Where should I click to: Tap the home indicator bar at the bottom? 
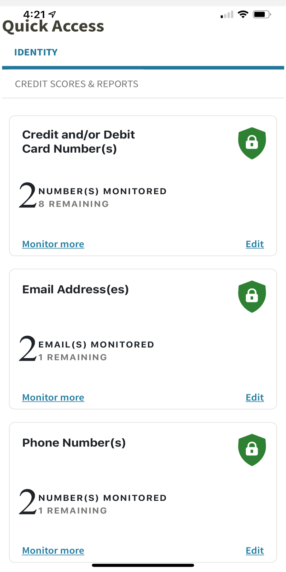pos(143,565)
